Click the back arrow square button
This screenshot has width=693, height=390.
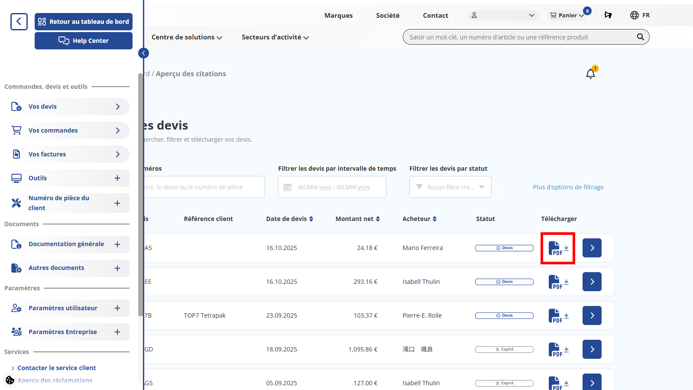[x=19, y=22]
